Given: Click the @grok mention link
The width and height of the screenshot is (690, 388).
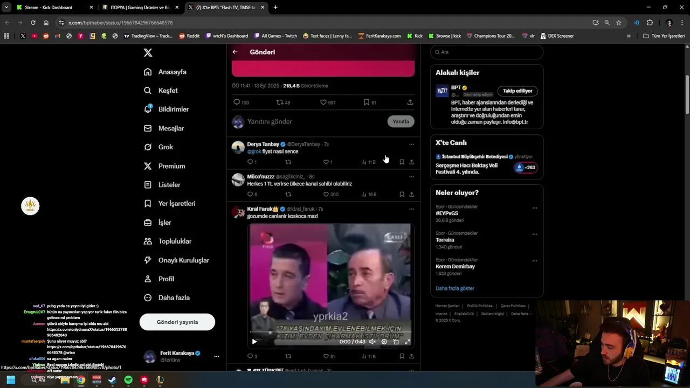Looking at the screenshot, I should pyautogui.click(x=254, y=152).
